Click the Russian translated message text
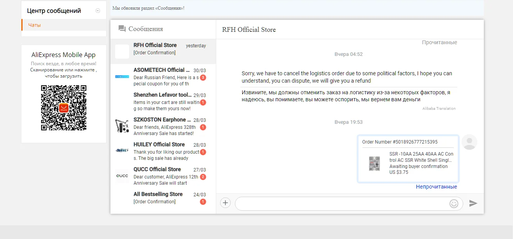The image size is (513, 239). point(346,96)
